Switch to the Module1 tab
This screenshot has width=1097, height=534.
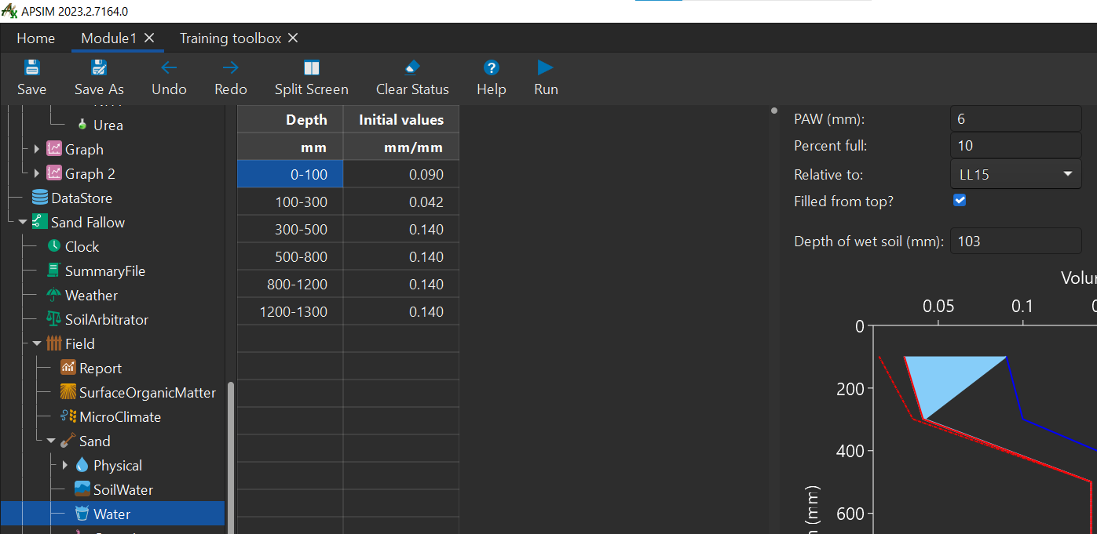[108, 38]
